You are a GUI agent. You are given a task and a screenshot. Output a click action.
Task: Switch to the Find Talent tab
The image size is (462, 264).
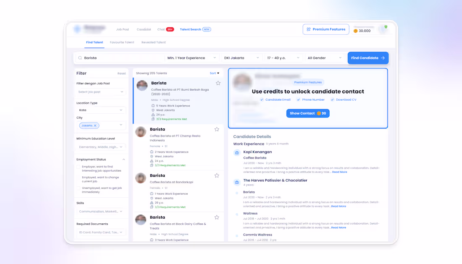(x=94, y=42)
